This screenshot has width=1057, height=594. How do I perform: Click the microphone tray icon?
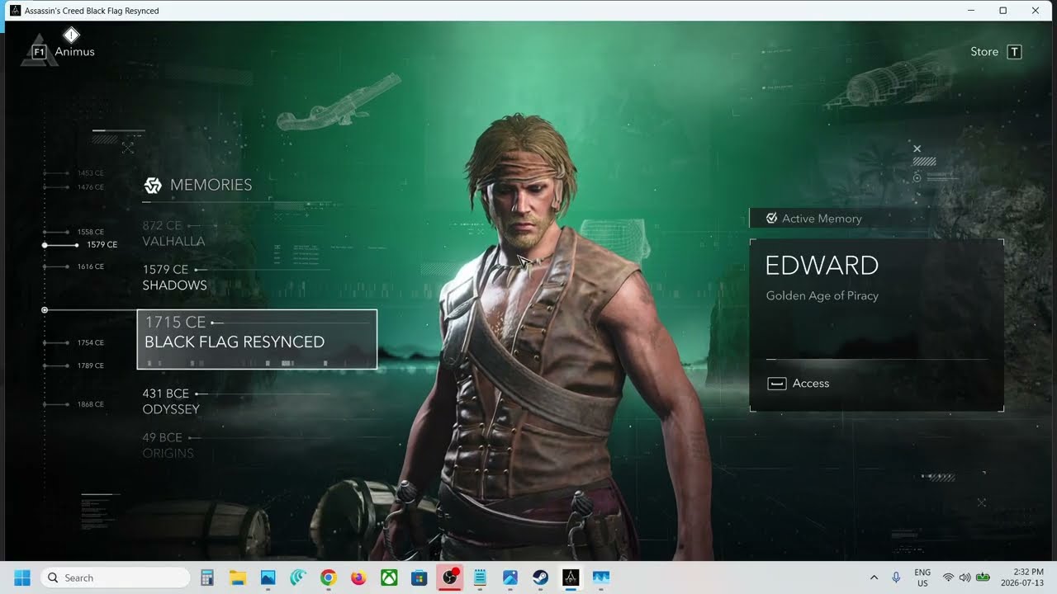coord(896,577)
